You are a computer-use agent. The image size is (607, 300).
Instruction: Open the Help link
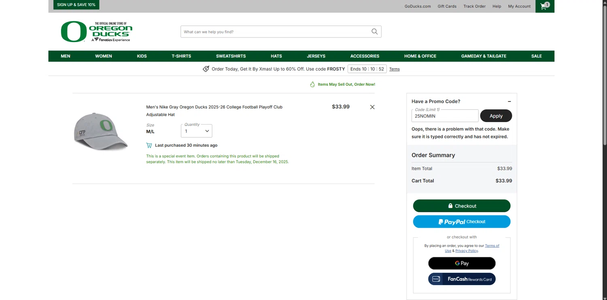[x=497, y=6]
